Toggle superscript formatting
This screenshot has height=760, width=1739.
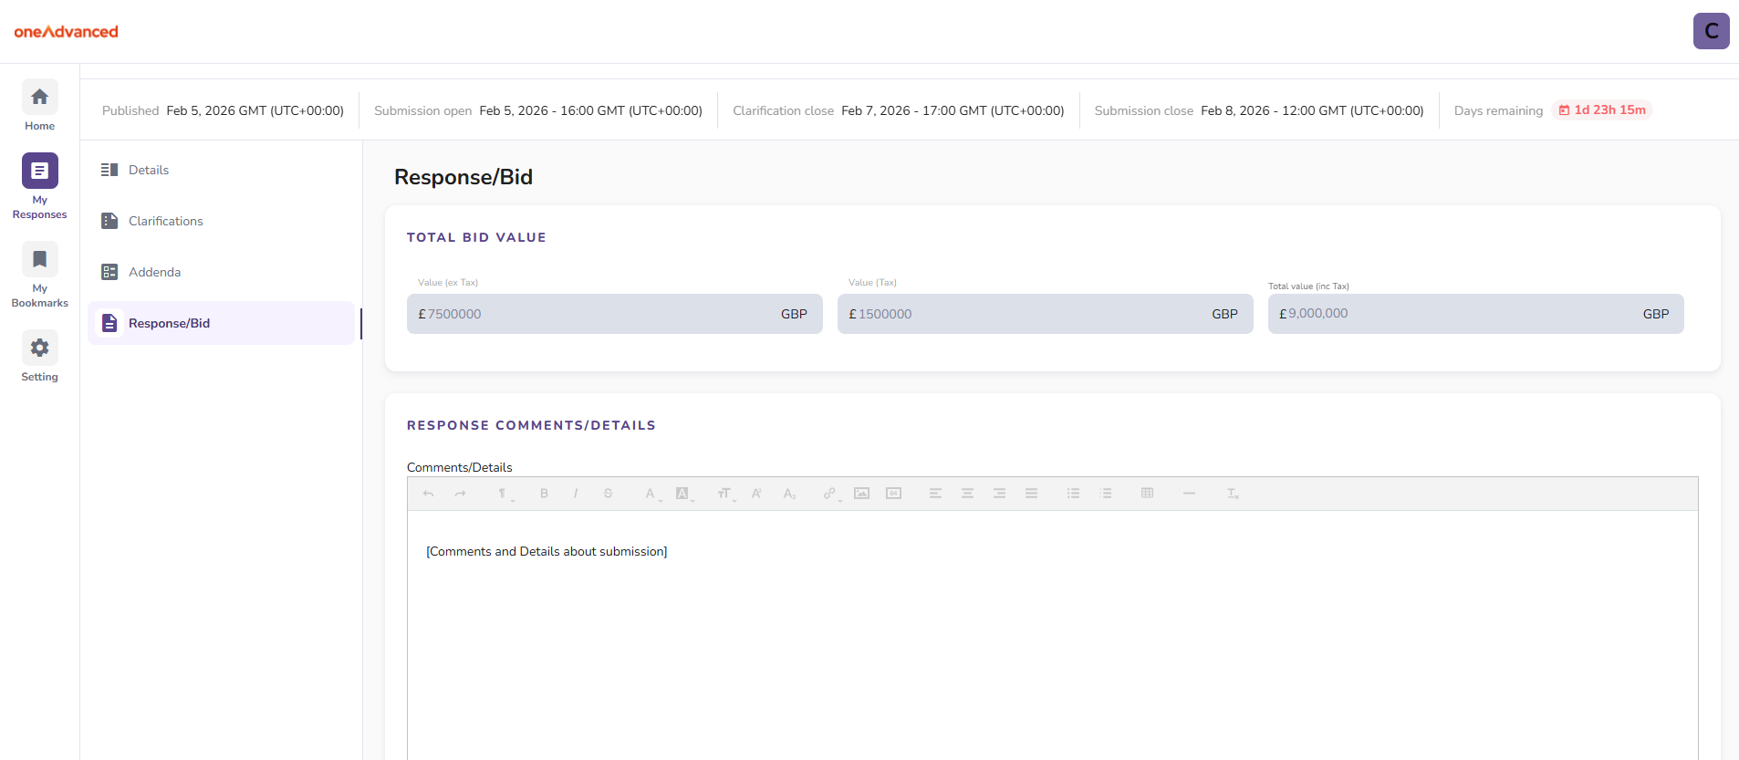point(756,494)
